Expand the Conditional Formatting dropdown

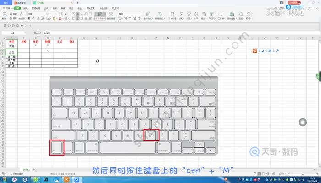click(x=153, y=19)
